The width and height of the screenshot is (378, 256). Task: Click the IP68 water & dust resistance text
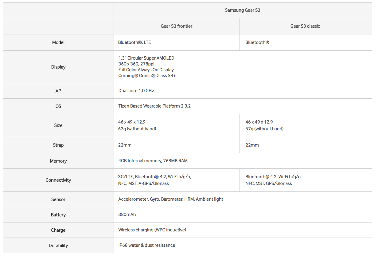(147, 245)
